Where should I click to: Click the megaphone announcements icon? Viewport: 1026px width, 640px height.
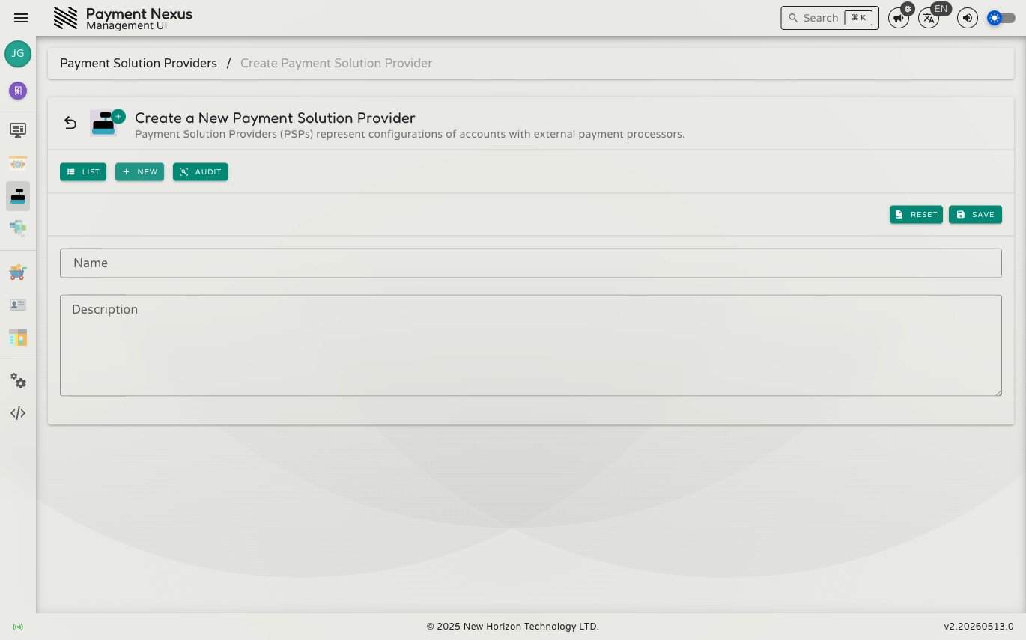[899, 18]
